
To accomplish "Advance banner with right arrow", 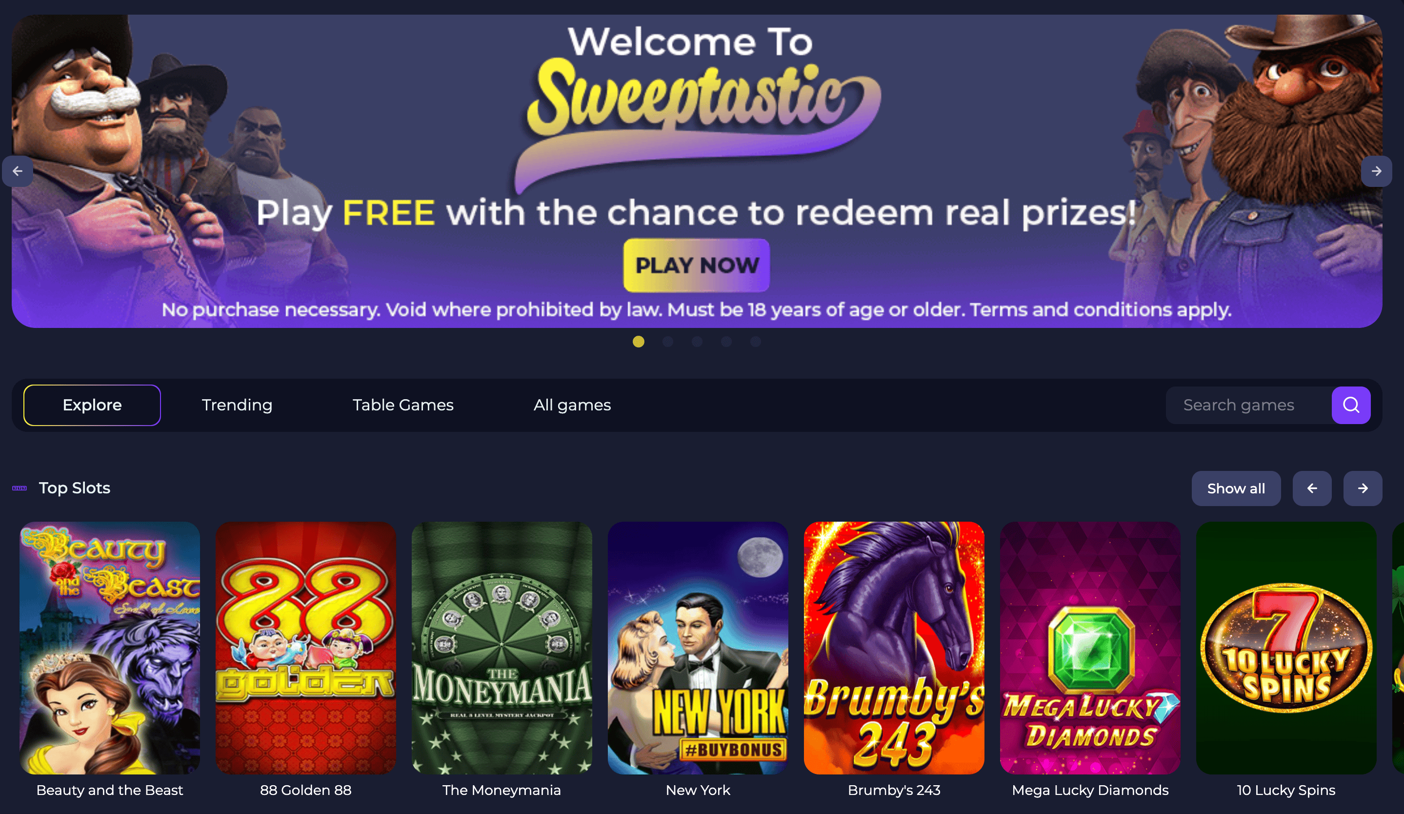I will [1376, 171].
